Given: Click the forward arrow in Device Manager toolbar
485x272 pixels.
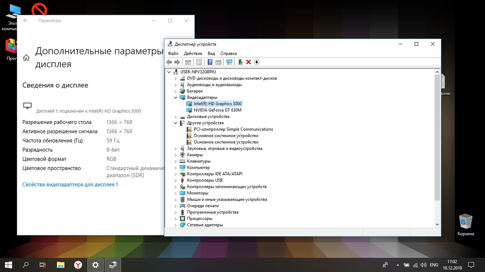Looking at the screenshot, I should pyautogui.click(x=177, y=62).
